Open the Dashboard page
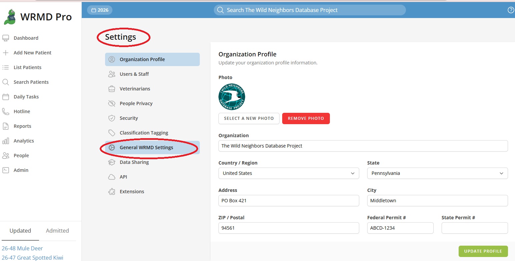 tap(26, 38)
